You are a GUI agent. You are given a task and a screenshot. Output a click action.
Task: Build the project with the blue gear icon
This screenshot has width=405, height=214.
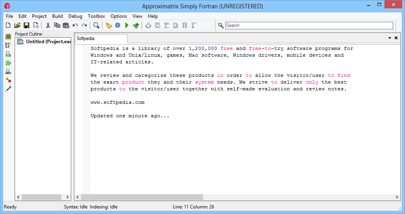(118, 25)
